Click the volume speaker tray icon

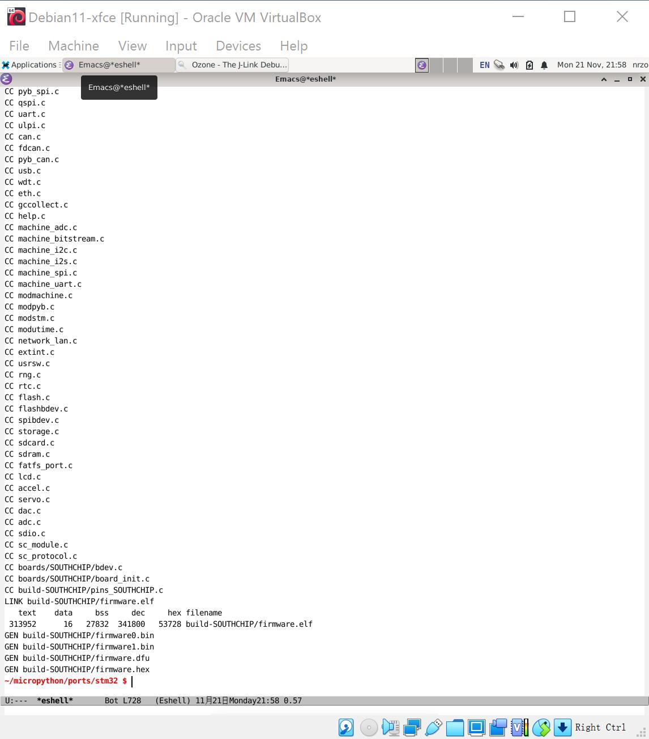point(514,65)
